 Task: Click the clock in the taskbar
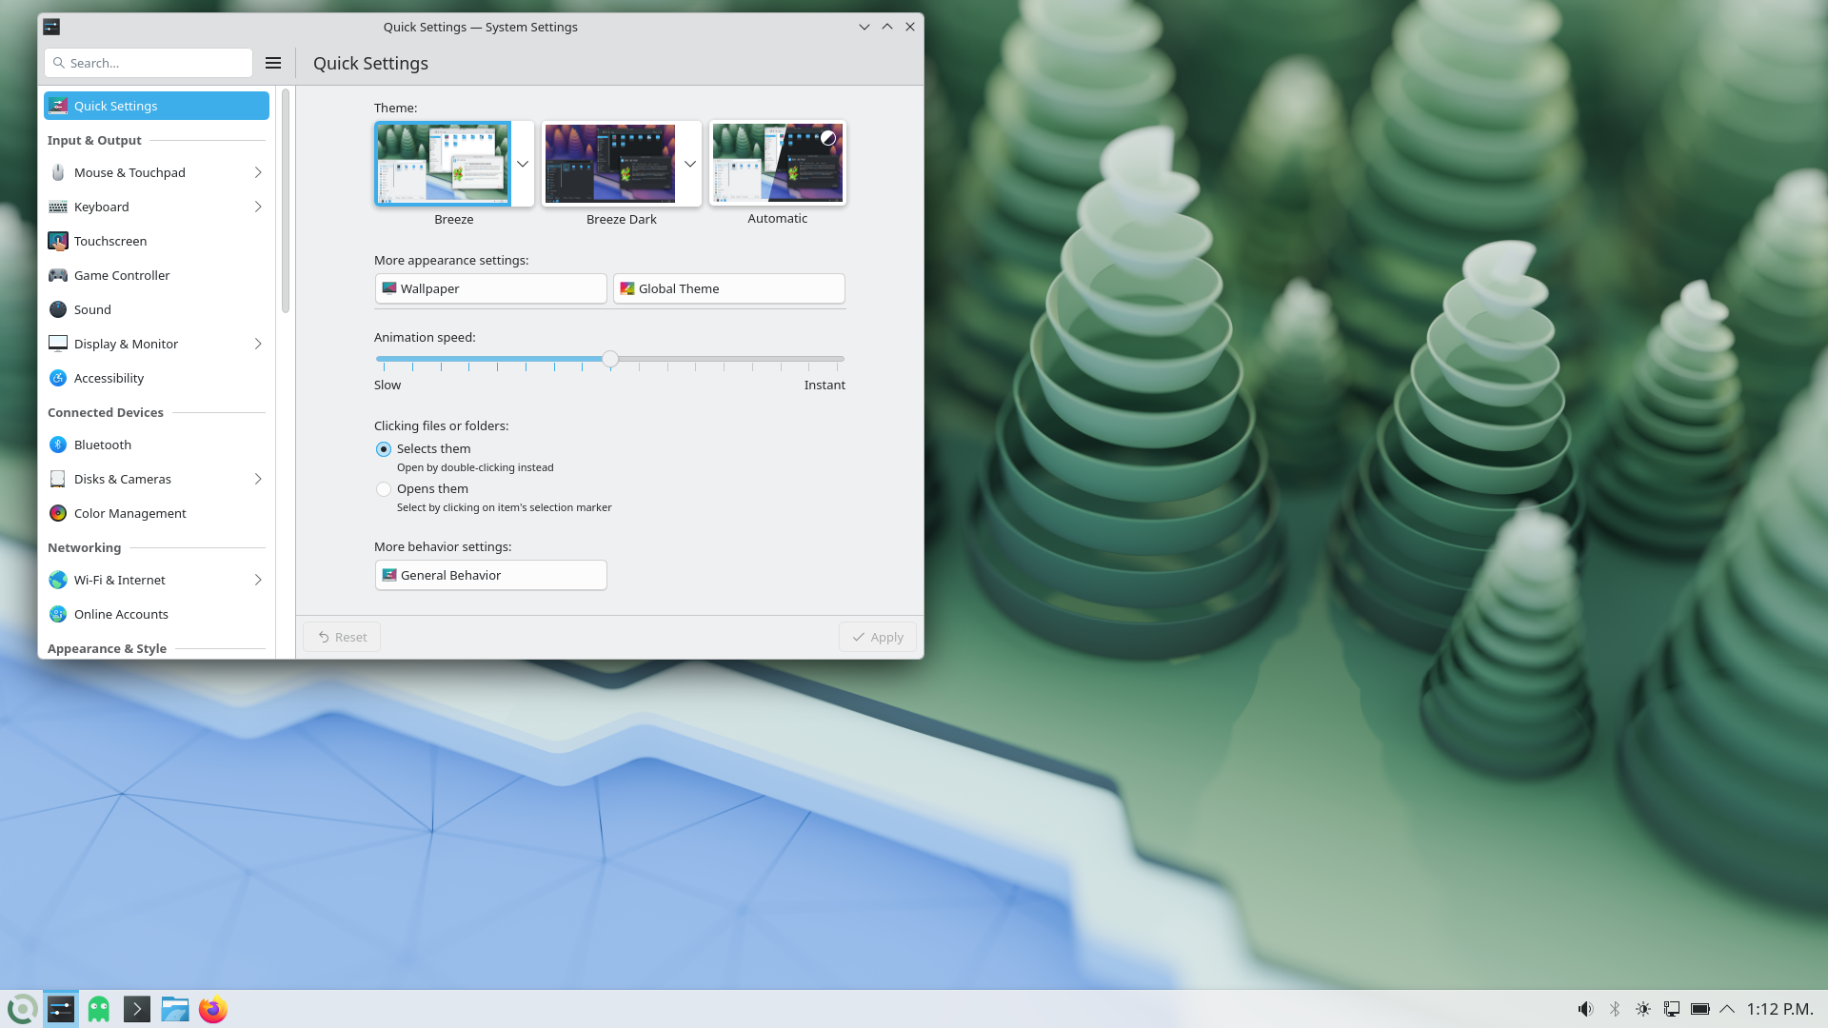(1779, 1009)
